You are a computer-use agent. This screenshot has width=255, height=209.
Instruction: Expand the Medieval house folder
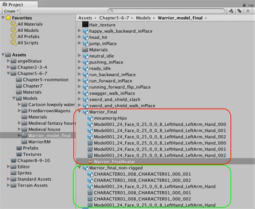[19, 129]
